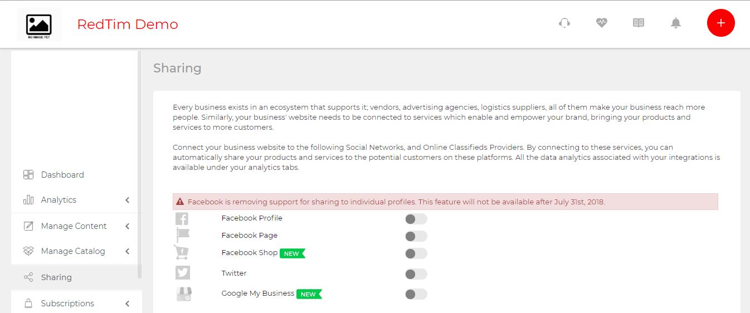Click the Facebook Shop cart icon
Viewport: 750px width, 313px height.
tap(182, 252)
